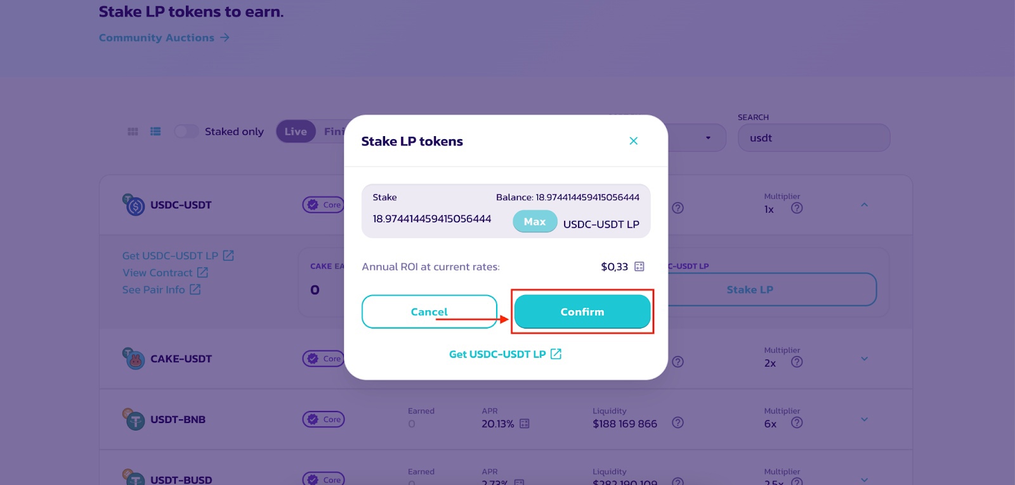Switch to list table view icon
The width and height of the screenshot is (1015, 485).
(x=155, y=132)
